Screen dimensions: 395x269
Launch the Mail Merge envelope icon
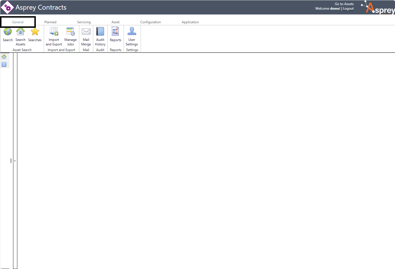coord(86,31)
